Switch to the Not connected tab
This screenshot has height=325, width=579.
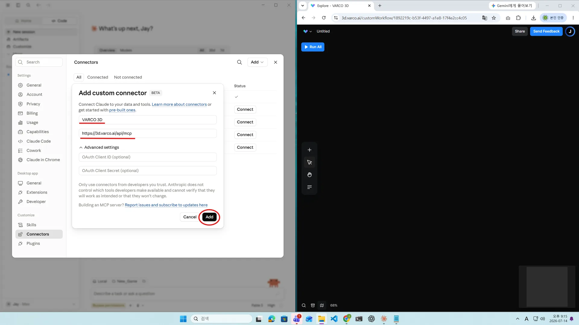(128, 77)
